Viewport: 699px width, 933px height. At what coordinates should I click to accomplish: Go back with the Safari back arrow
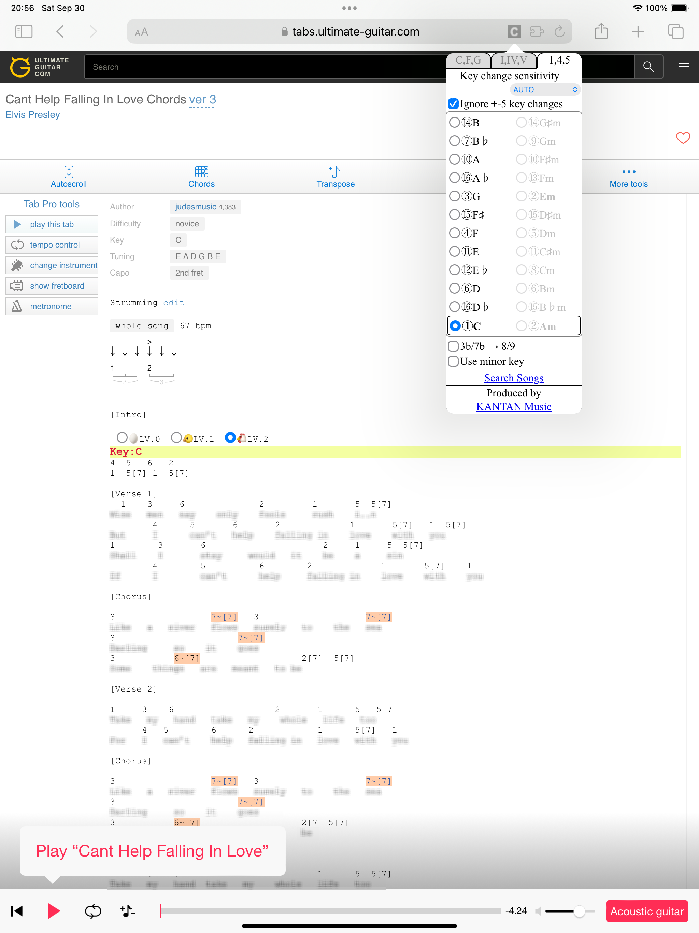[60, 32]
